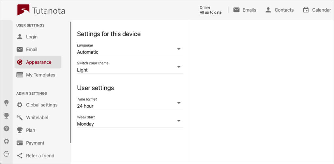Expand the Language dropdown
Image resolution: width=334 pixels, height=164 pixels.
pos(178,49)
